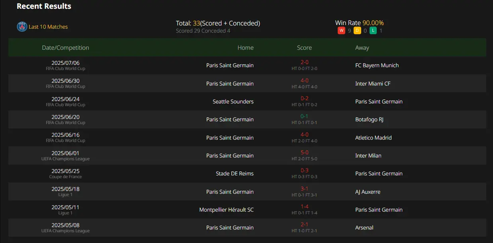Click the Paris Saint Germain club crest icon

(22, 27)
